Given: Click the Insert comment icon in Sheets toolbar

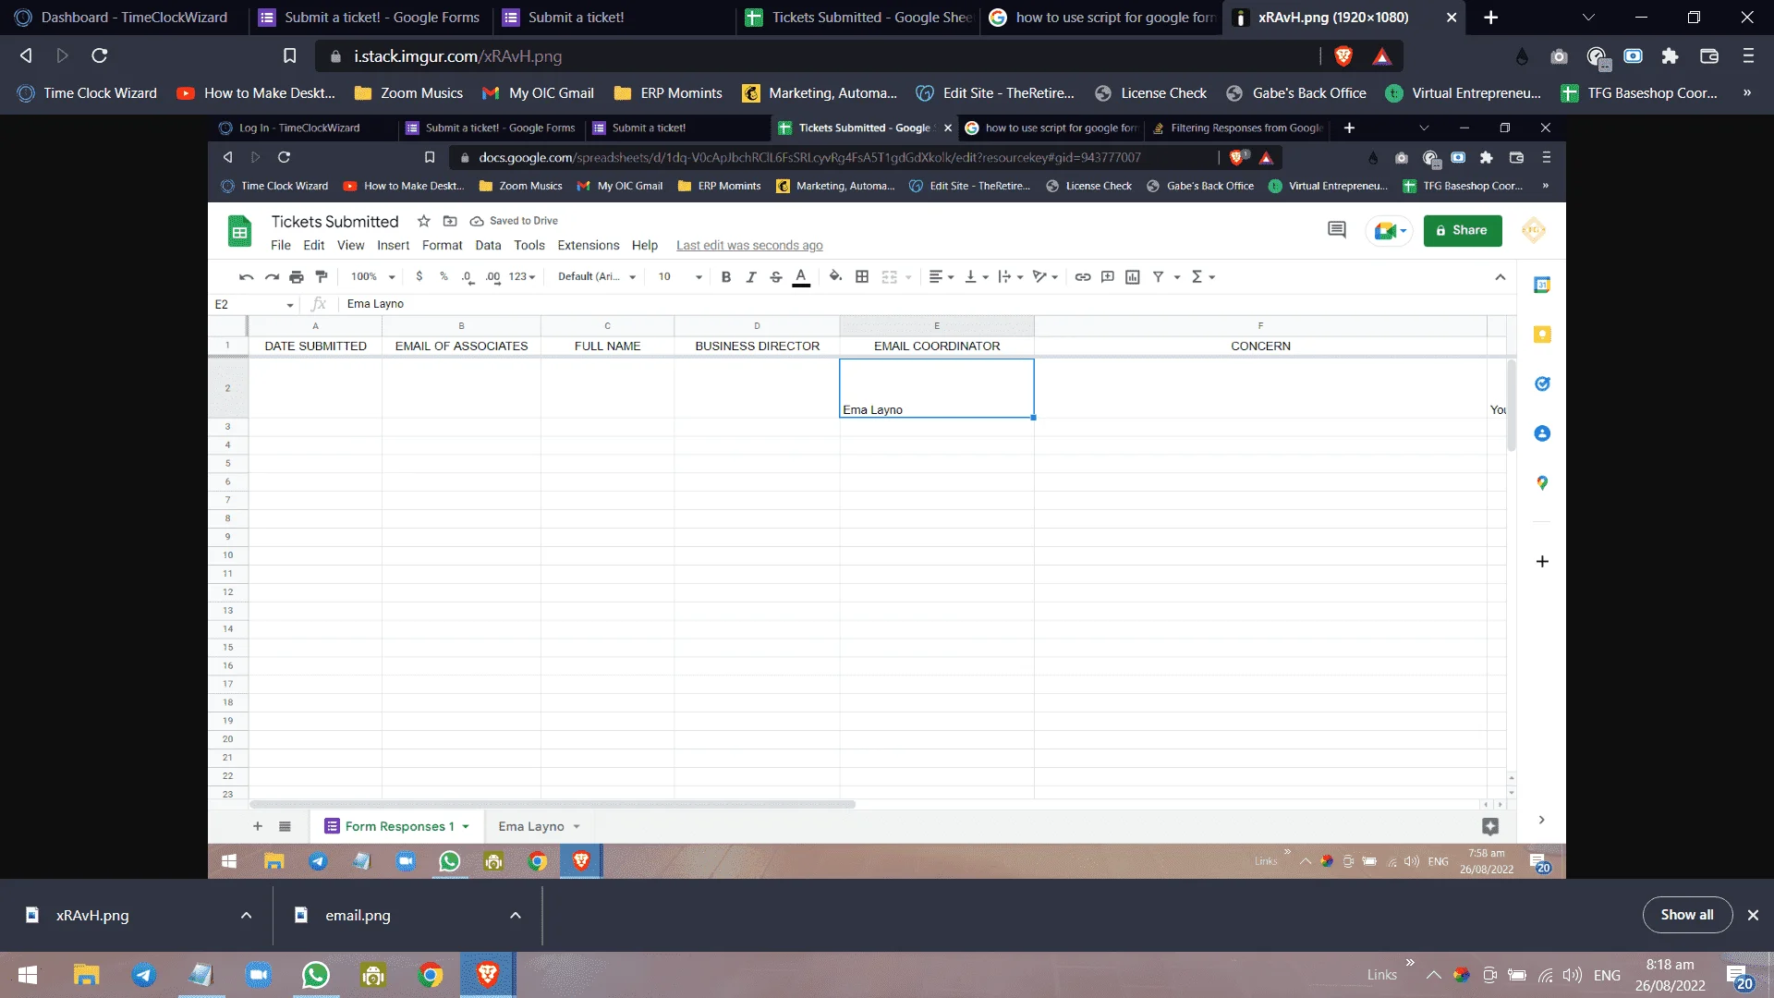Looking at the screenshot, I should (x=1108, y=277).
